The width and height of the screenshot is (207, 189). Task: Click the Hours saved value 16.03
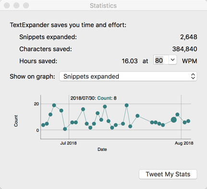click(130, 61)
